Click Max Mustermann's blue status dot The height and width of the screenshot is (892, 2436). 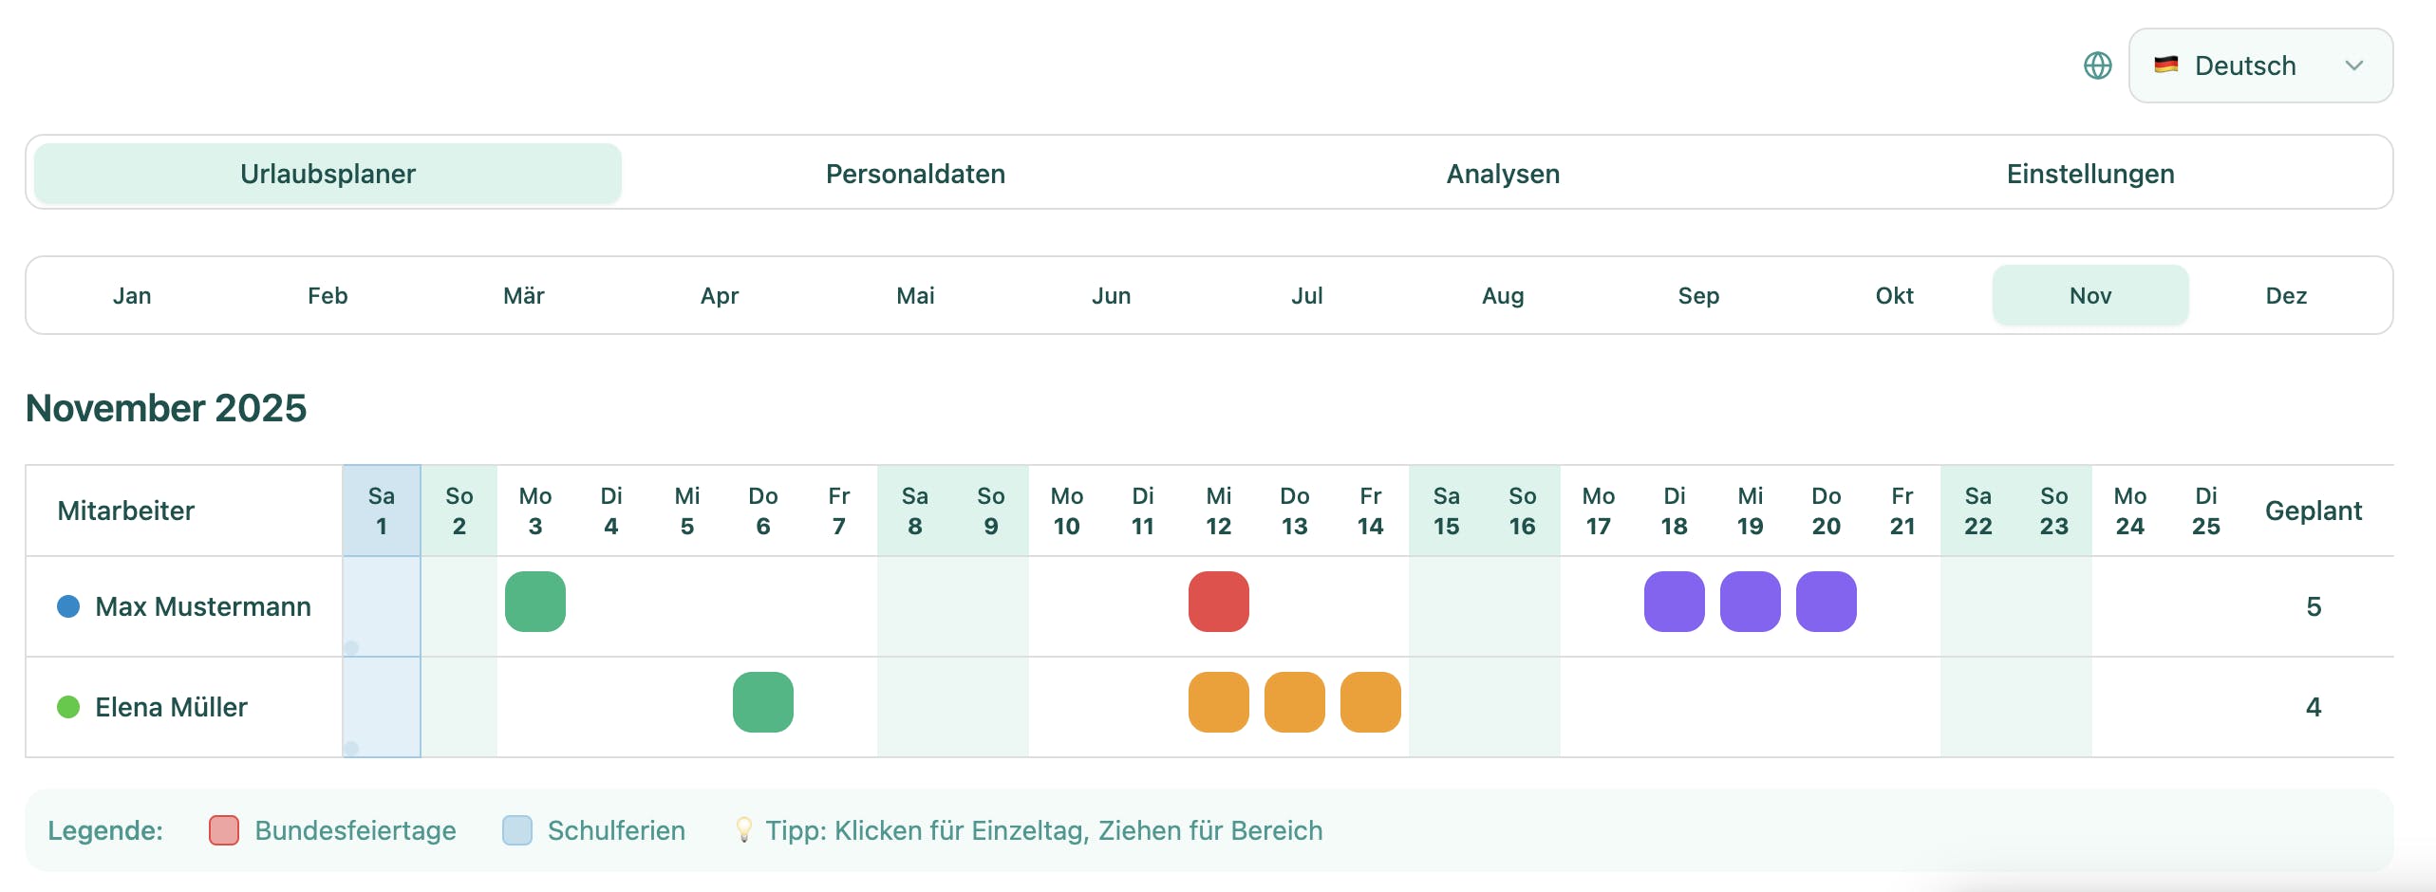[67, 606]
